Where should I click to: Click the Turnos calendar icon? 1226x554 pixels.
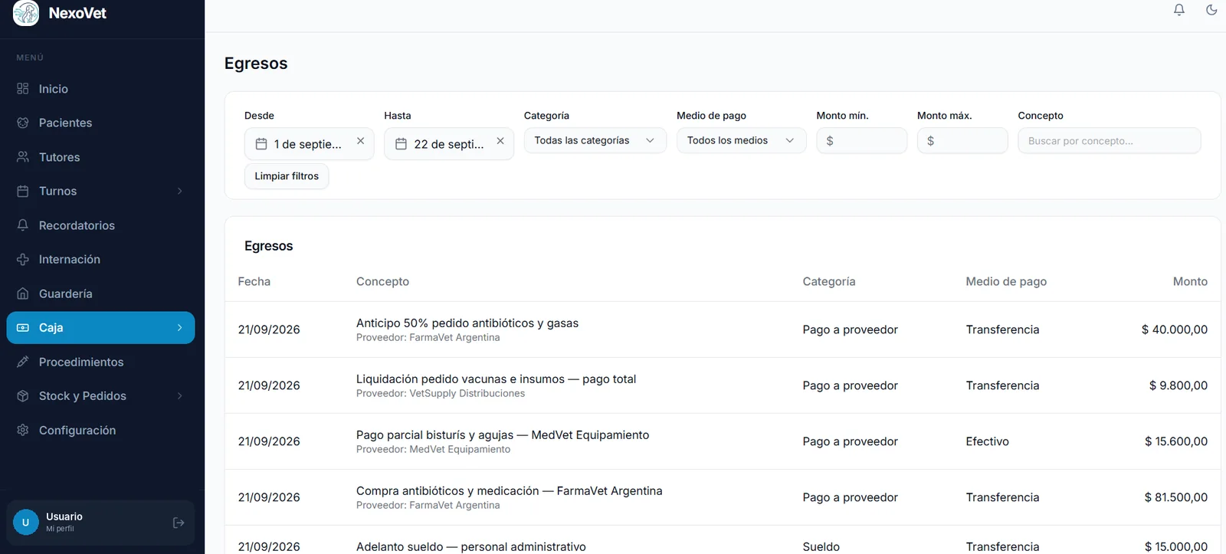(x=23, y=191)
